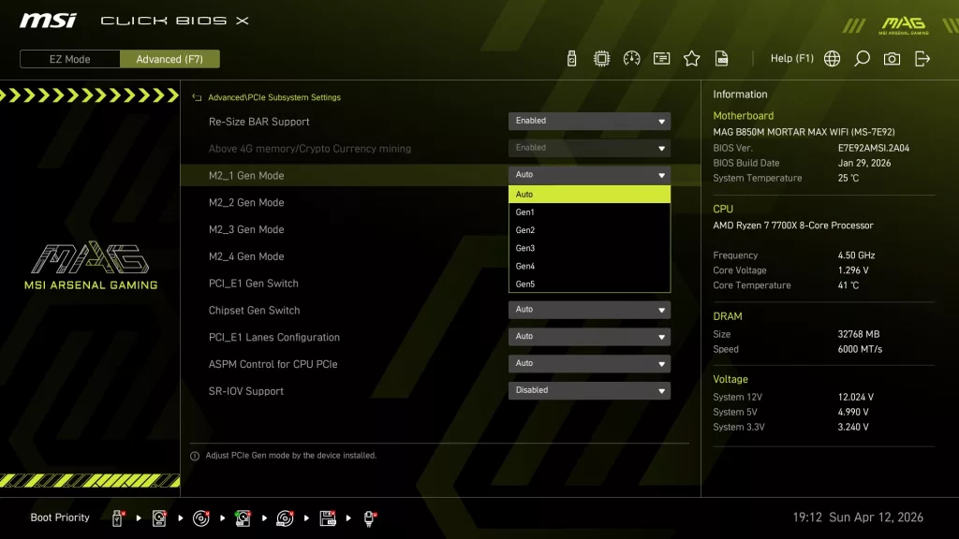Collapse the M2_1 Gen Mode dropdown
The height and width of the screenshot is (539, 959).
(589, 175)
